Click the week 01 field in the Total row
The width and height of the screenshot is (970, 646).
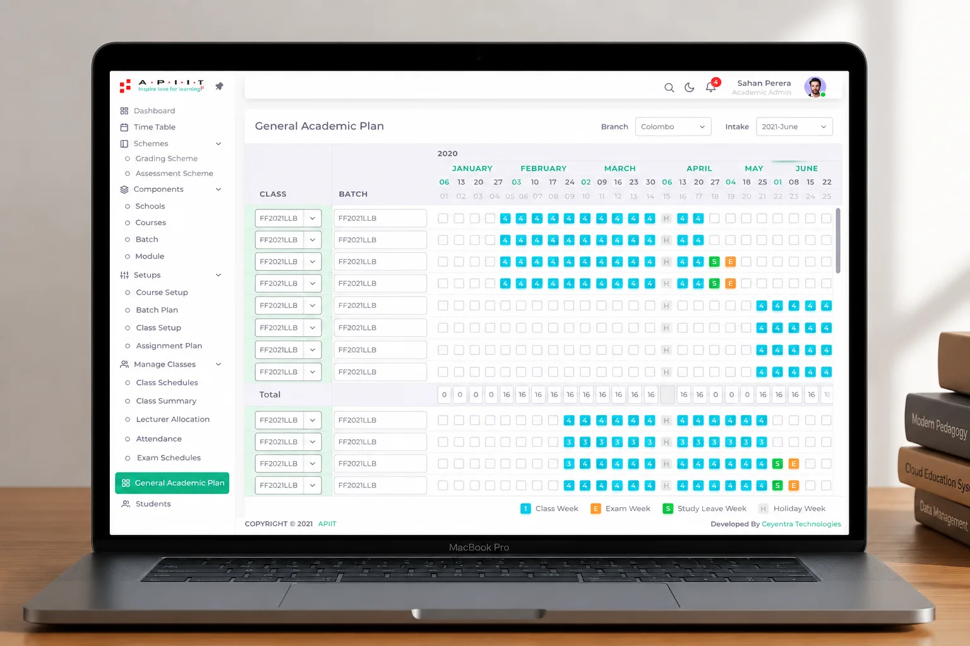pyautogui.click(x=444, y=395)
